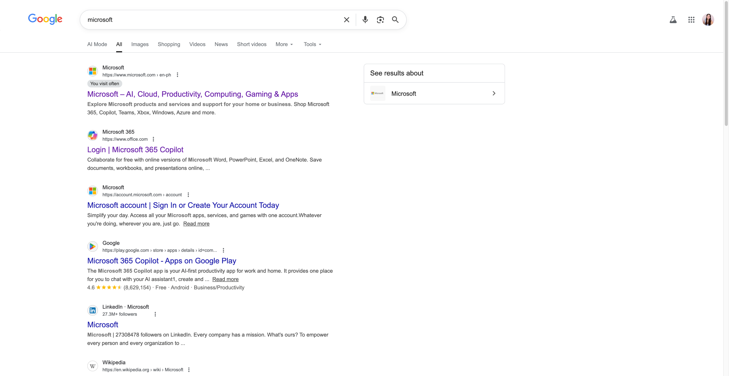Start voice search with microphone icon
This screenshot has width=729, height=376.
[x=365, y=20]
